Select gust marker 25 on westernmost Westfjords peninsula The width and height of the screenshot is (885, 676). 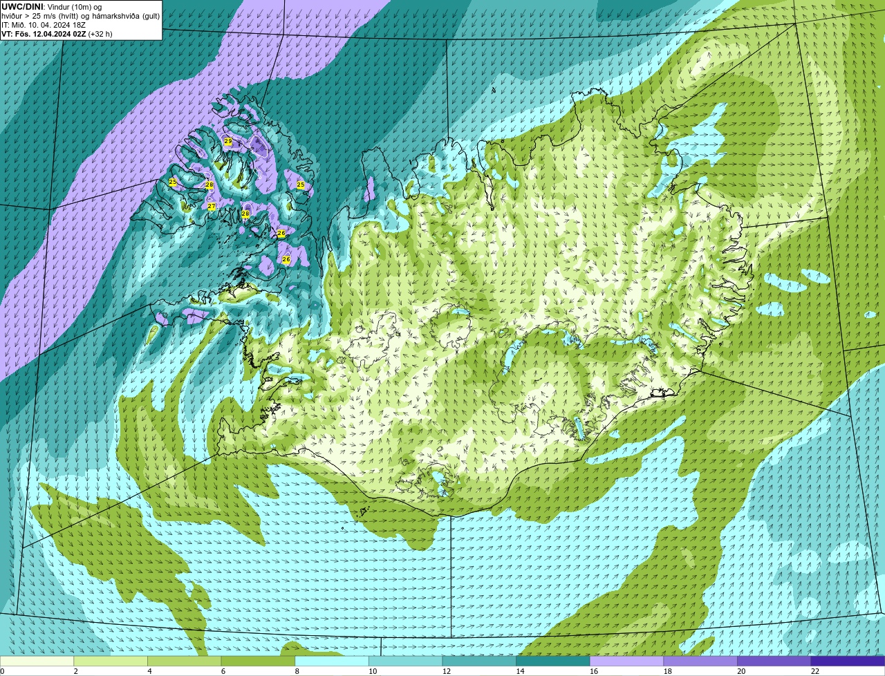pos(173,182)
